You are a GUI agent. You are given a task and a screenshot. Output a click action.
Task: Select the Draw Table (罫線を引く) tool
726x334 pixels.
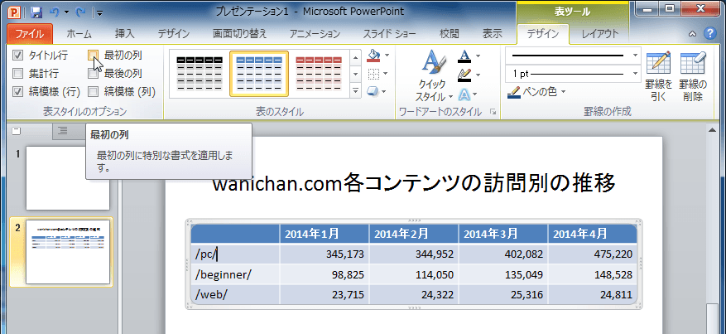tap(658, 75)
